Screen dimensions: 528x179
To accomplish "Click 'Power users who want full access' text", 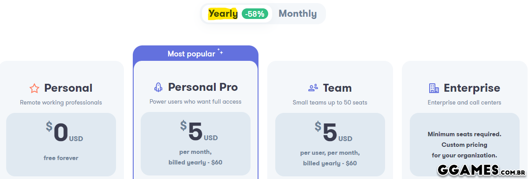I will [x=195, y=102].
